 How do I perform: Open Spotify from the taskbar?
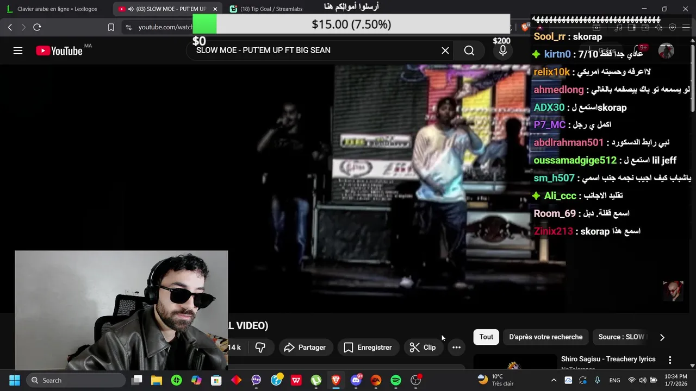click(x=396, y=380)
